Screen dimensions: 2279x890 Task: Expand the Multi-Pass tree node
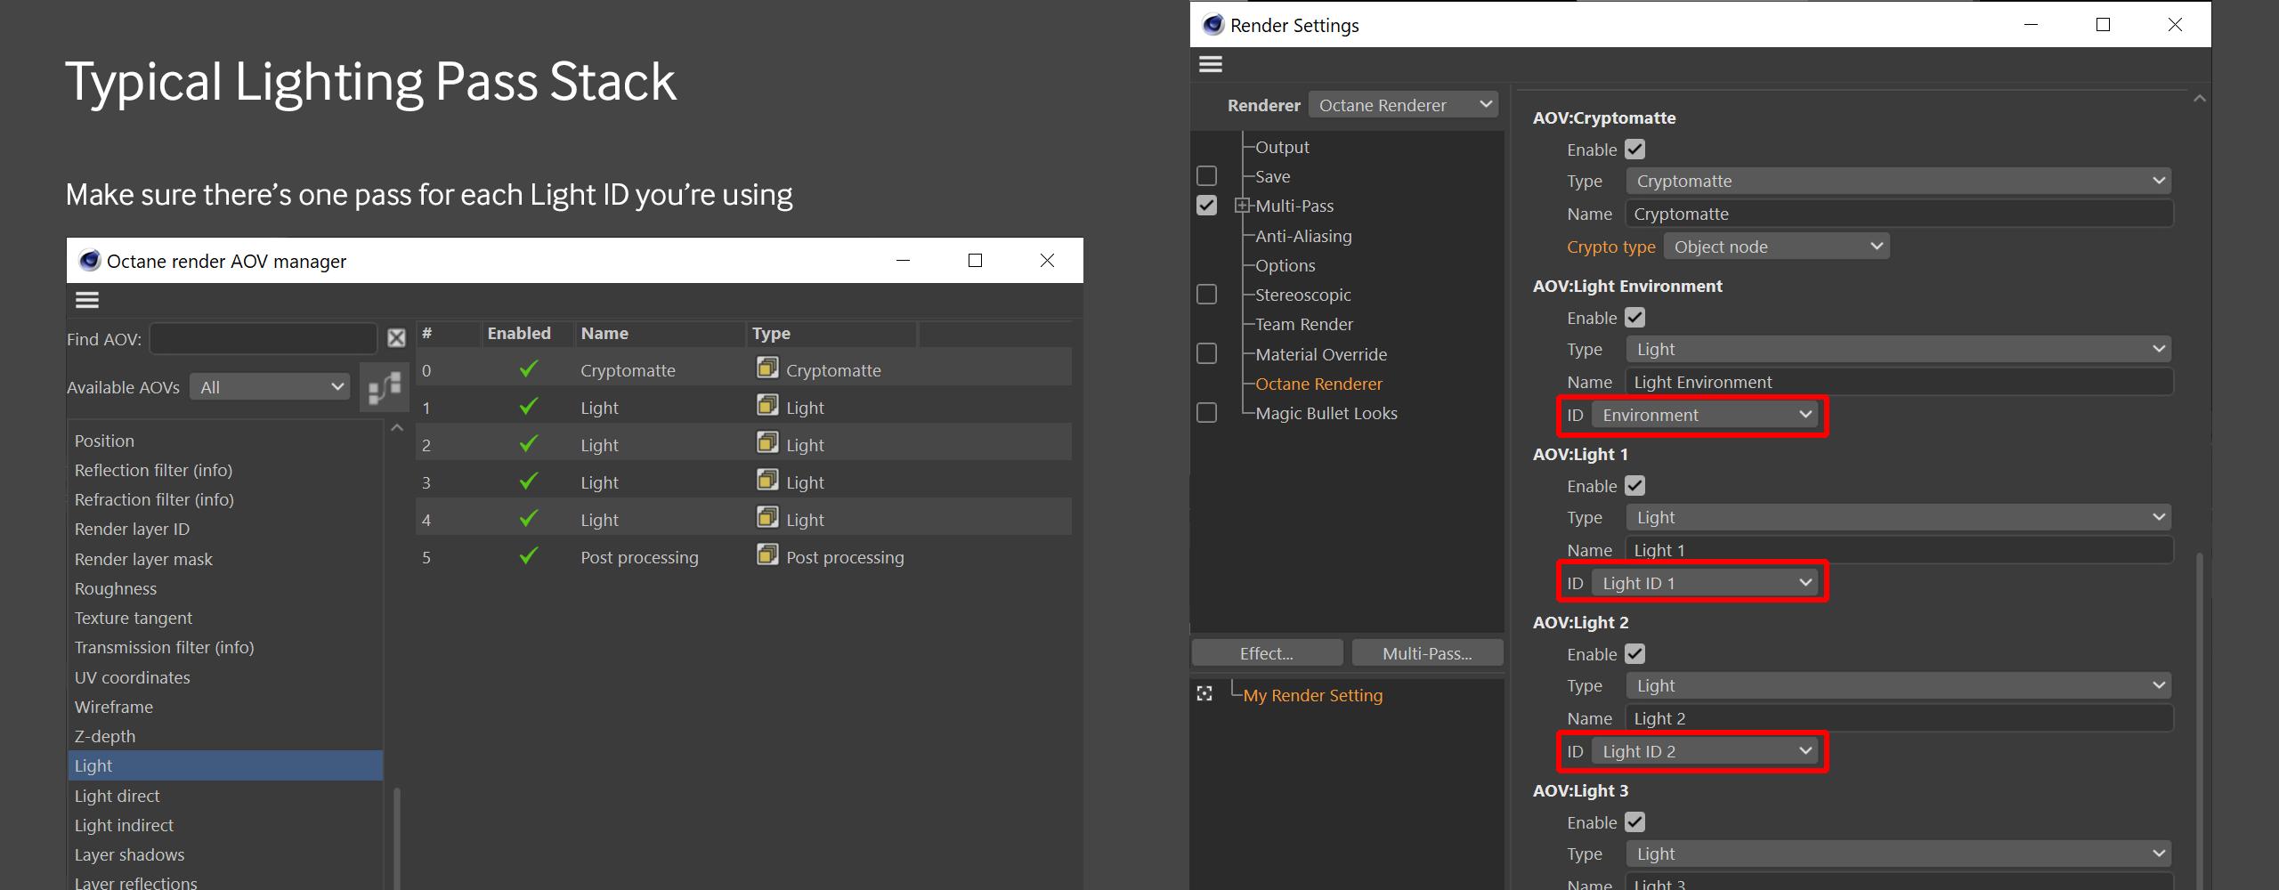pyautogui.click(x=1242, y=206)
